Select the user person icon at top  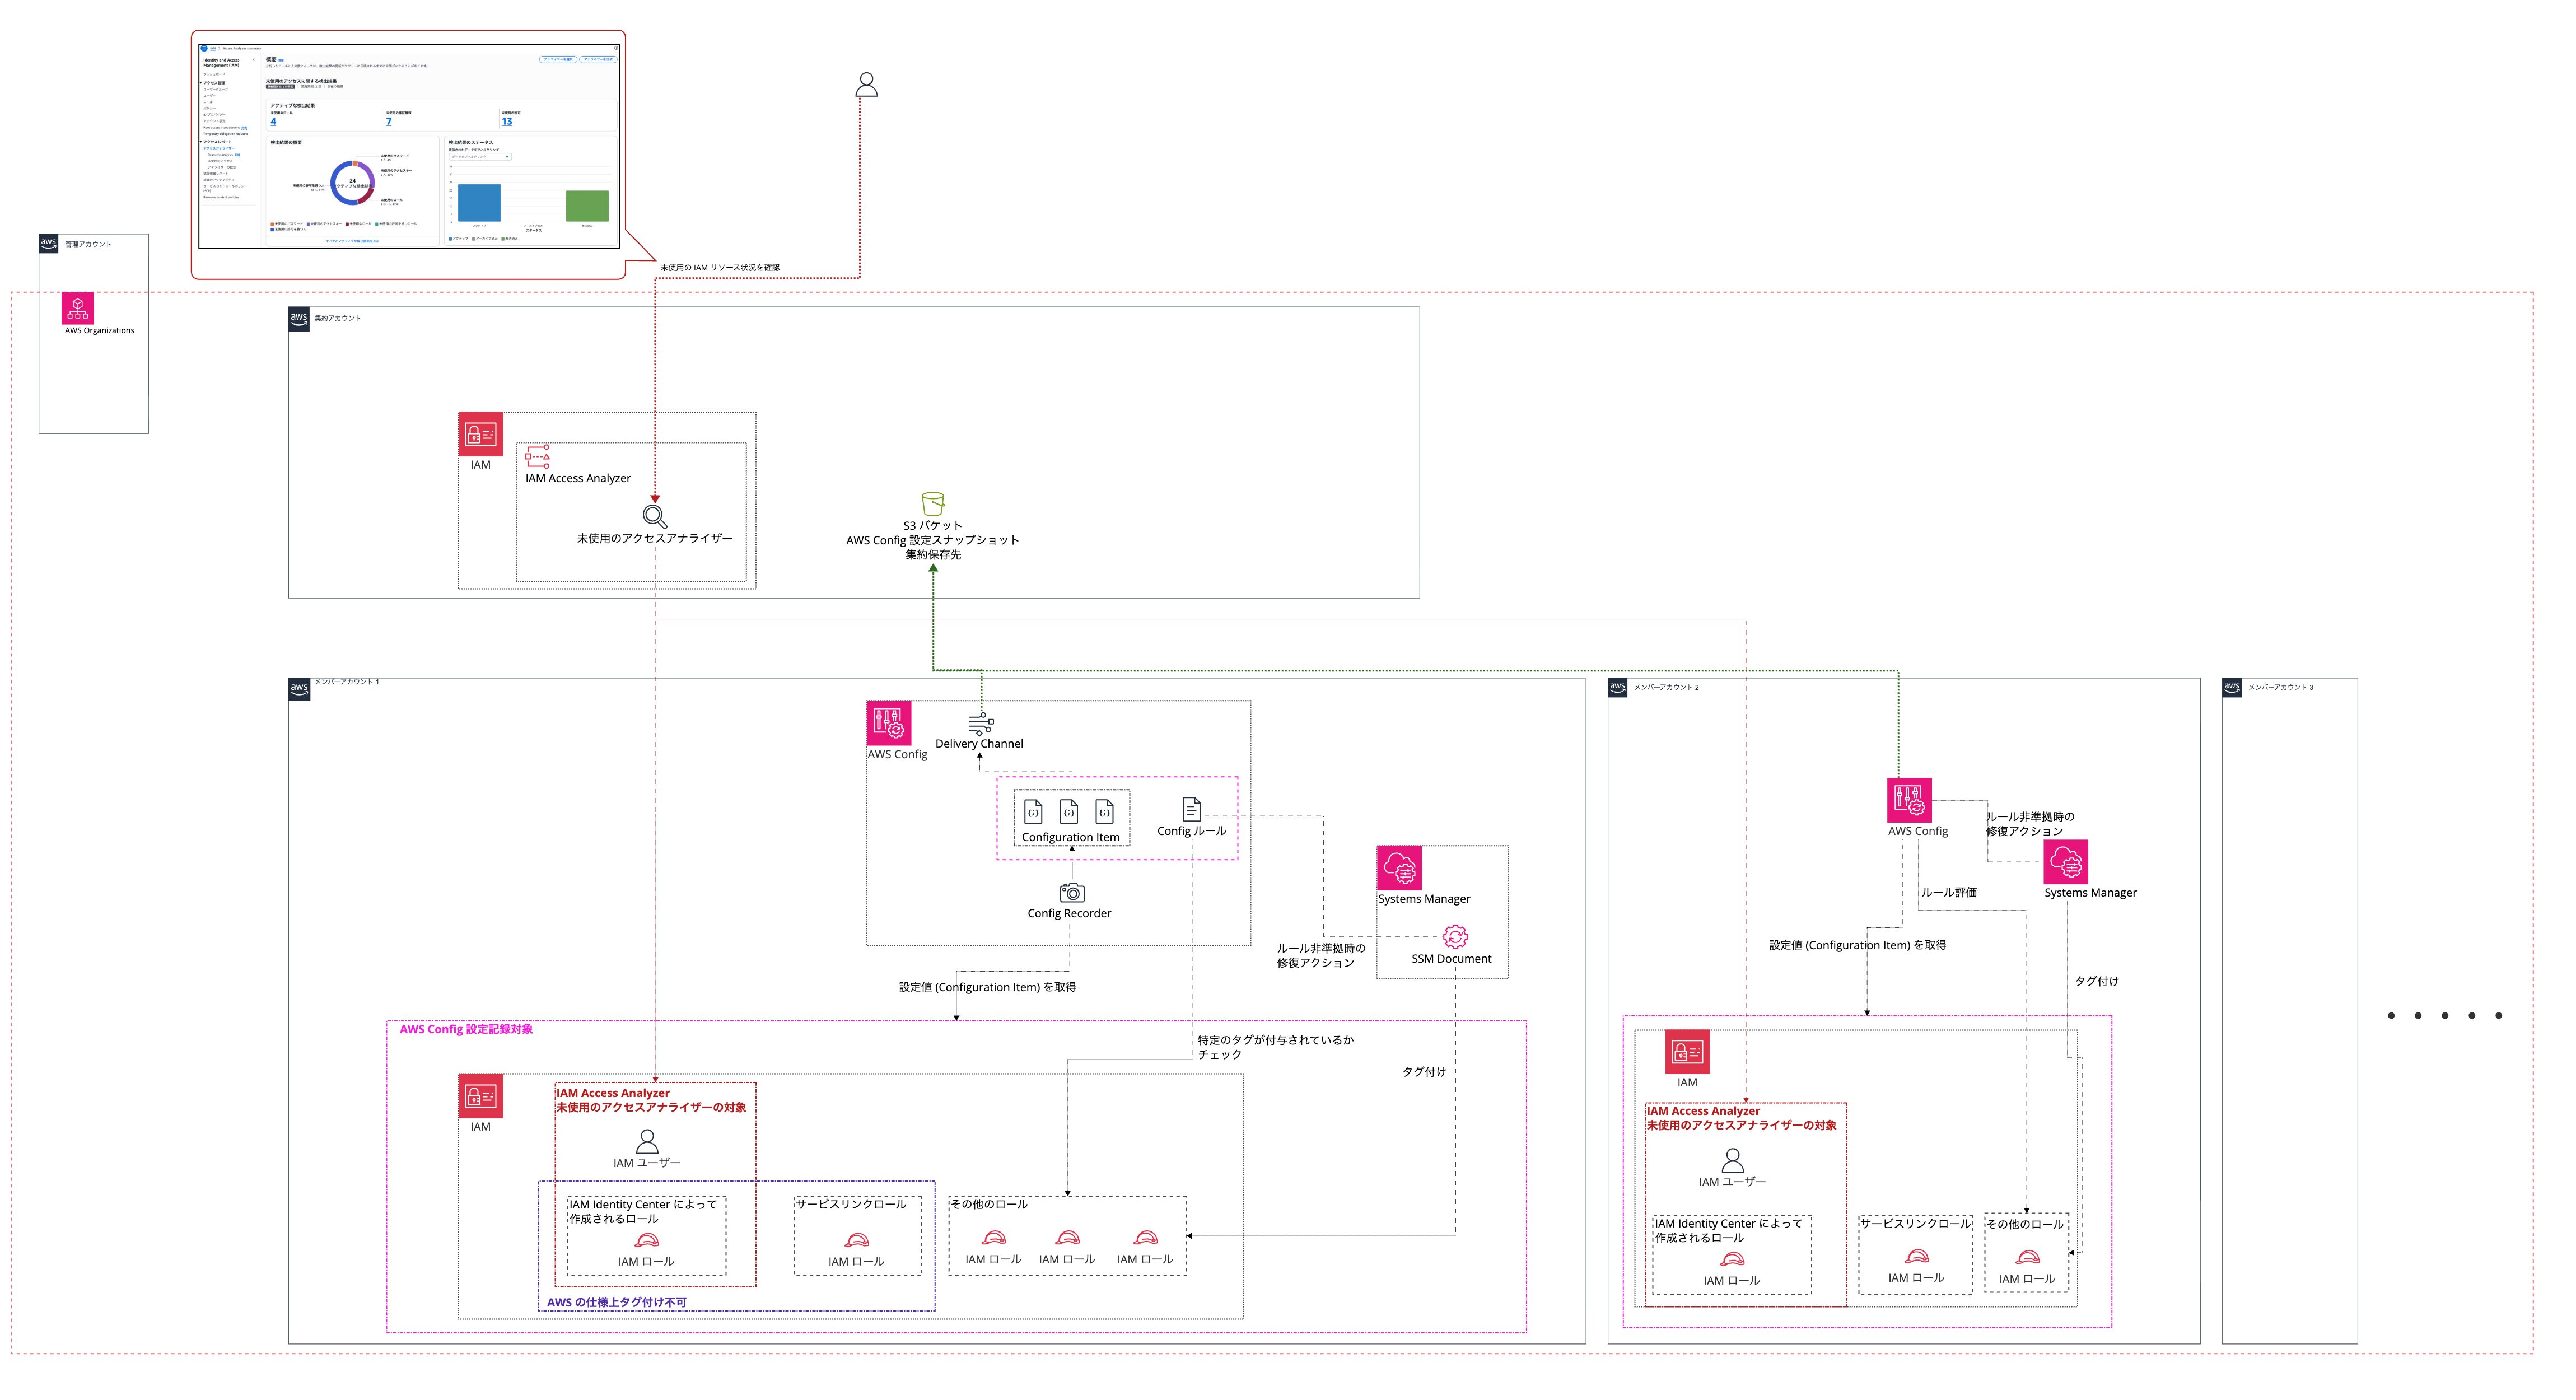866,85
